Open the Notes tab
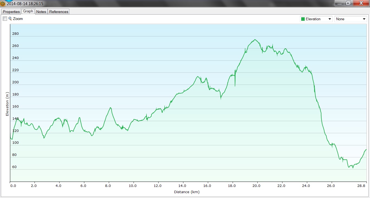This screenshot has height=198, width=370. (x=41, y=12)
